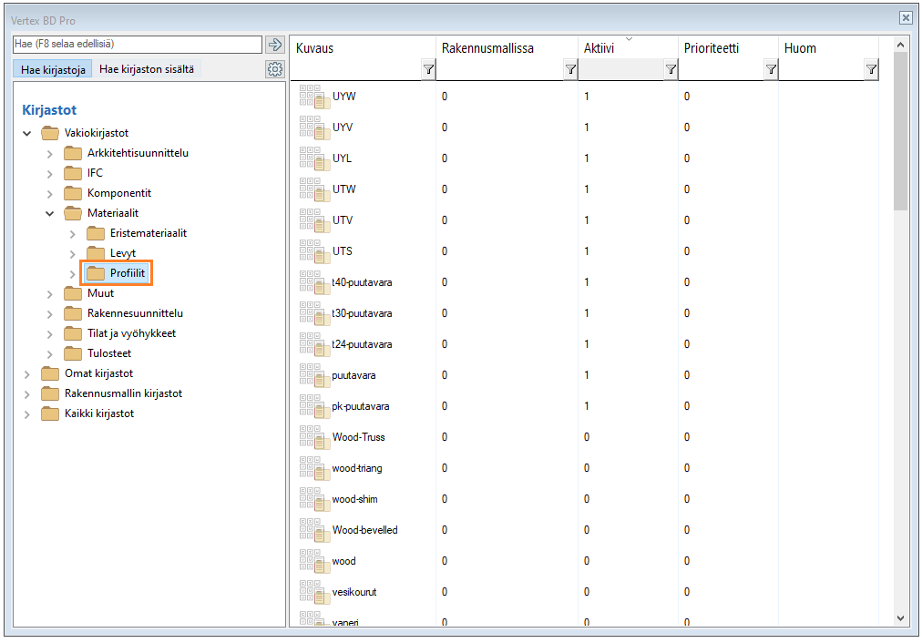Open the search settings gear icon
The height and width of the screenshot is (643, 922).
[x=274, y=69]
